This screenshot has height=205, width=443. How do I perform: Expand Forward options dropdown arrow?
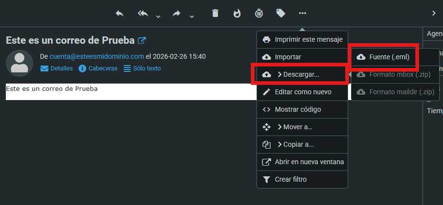[x=191, y=17]
